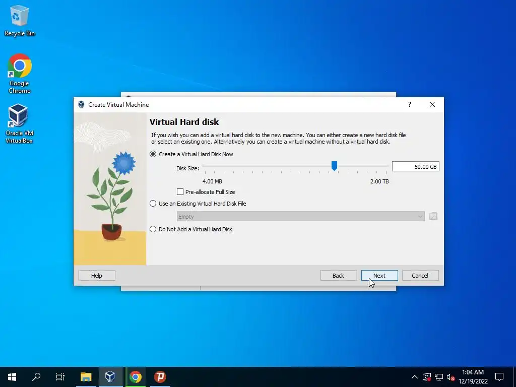Click the security tray icon with red dot
This screenshot has height=387, width=516.
[427, 377]
